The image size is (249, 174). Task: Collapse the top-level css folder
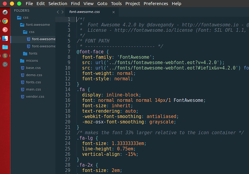[x=26, y=17]
